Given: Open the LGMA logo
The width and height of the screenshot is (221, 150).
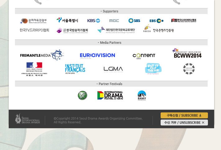Looking at the screenshot, I should pos(113,69).
